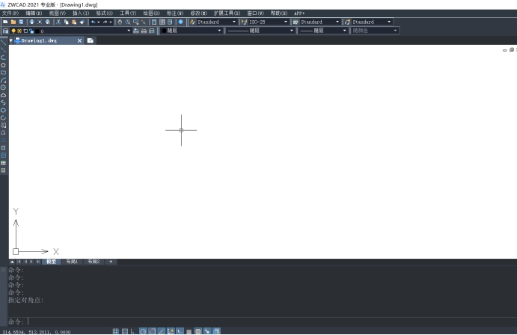Click the New drawing icon in toolbar

tap(5, 22)
